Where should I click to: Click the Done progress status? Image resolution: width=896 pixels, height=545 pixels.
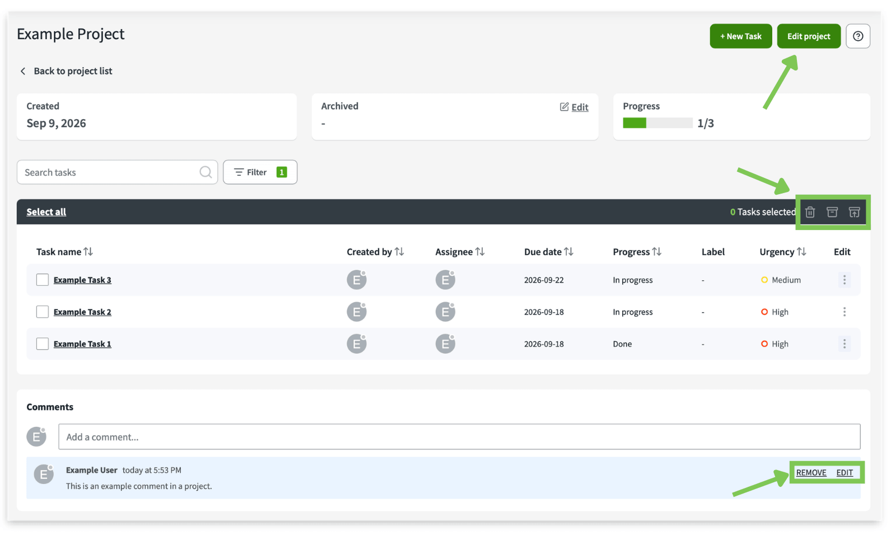coord(622,344)
